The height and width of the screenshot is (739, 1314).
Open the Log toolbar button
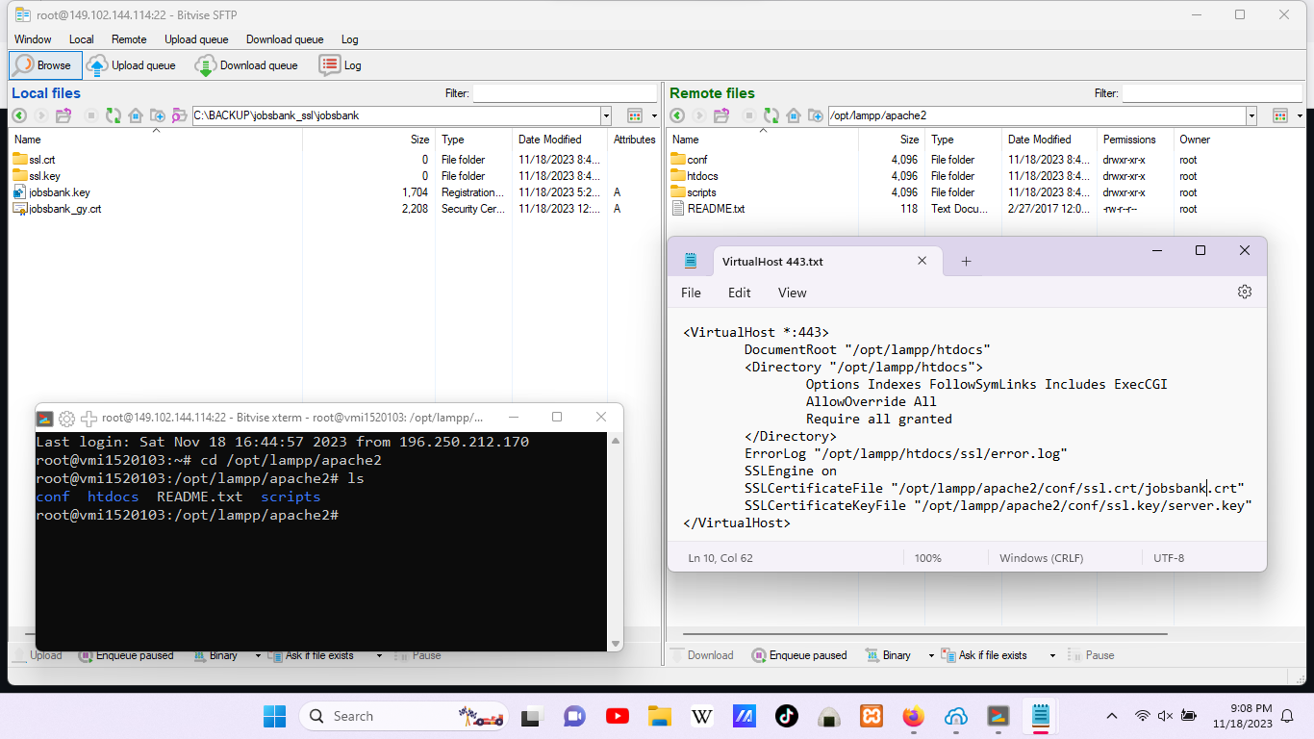click(x=341, y=65)
